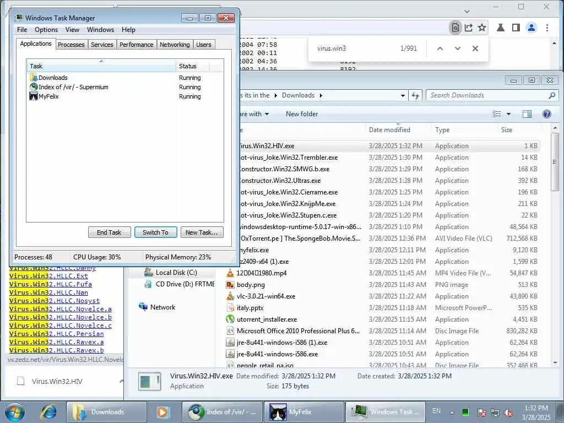The height and width of the screenshot is (423, 564).
Task: Open Virus.Win32.HLLC.Ext link
Action: (x=48, y=276)
